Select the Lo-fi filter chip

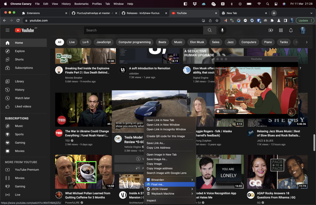86,42
